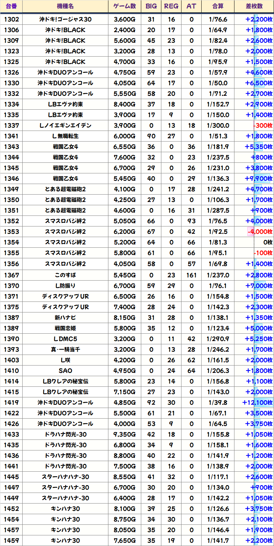This screenshot has height=546, width=274.
Task: Click the SAO machine name cell
Action: point(65,371)
